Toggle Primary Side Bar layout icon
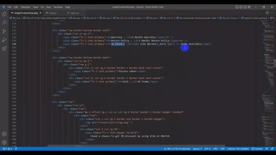276x155 pixels. pos(237,7)
